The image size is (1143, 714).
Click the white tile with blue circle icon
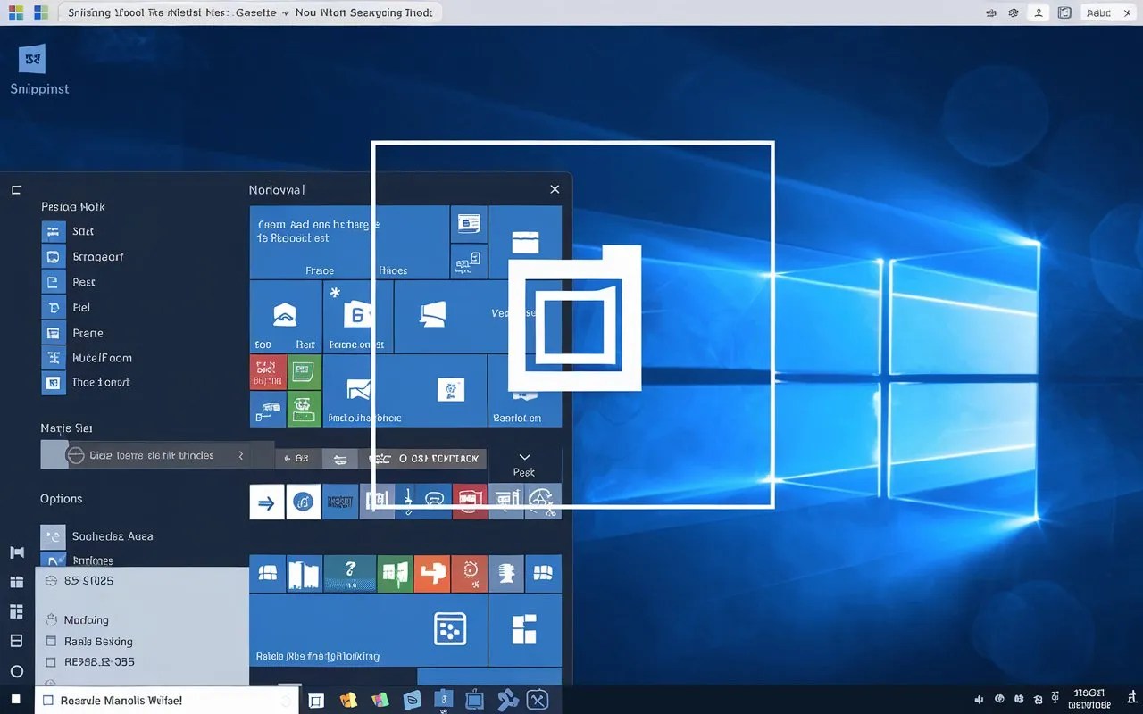(303, 502)
